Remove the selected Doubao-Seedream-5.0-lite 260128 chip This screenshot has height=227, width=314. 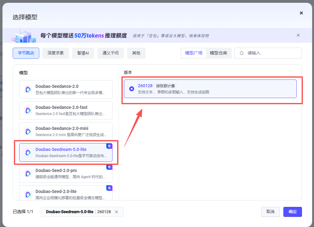click(x=117, y=212)
